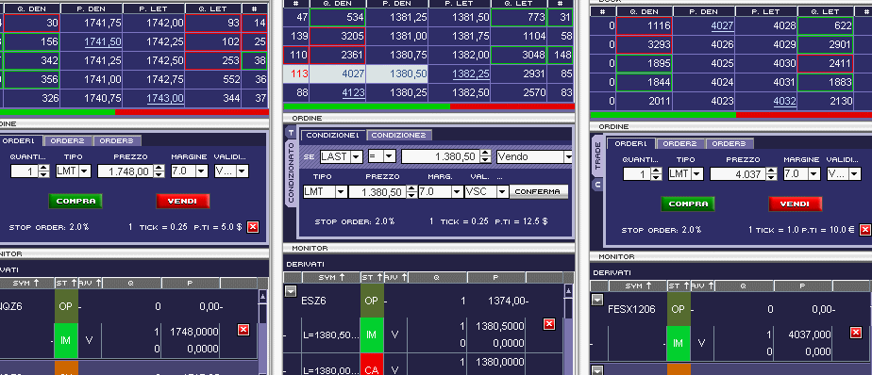Viewport: 872px width, 375px height.
Task: Cancel the 1748,0000 order with red X
Action: 243,330
